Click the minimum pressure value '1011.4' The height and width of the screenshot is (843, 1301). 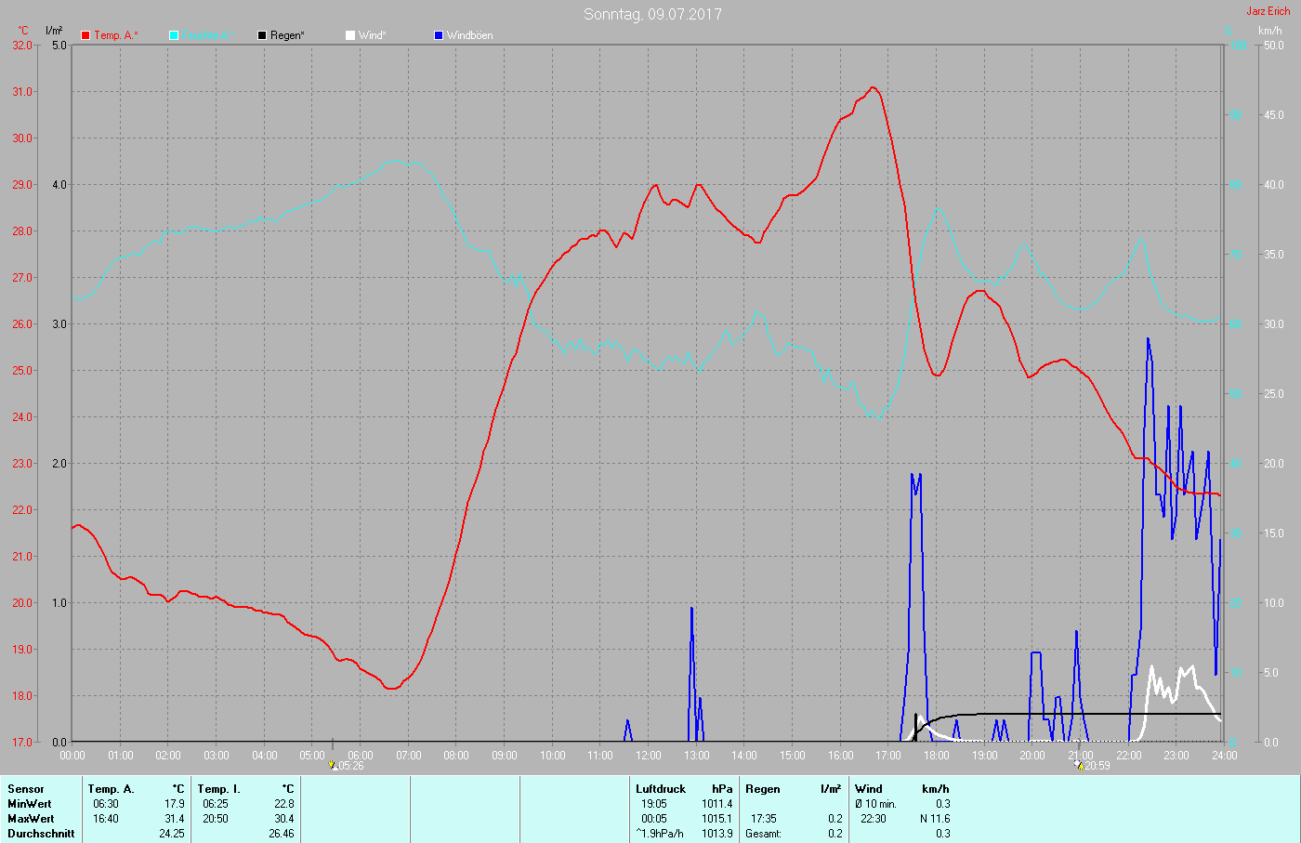click(717, 804)
